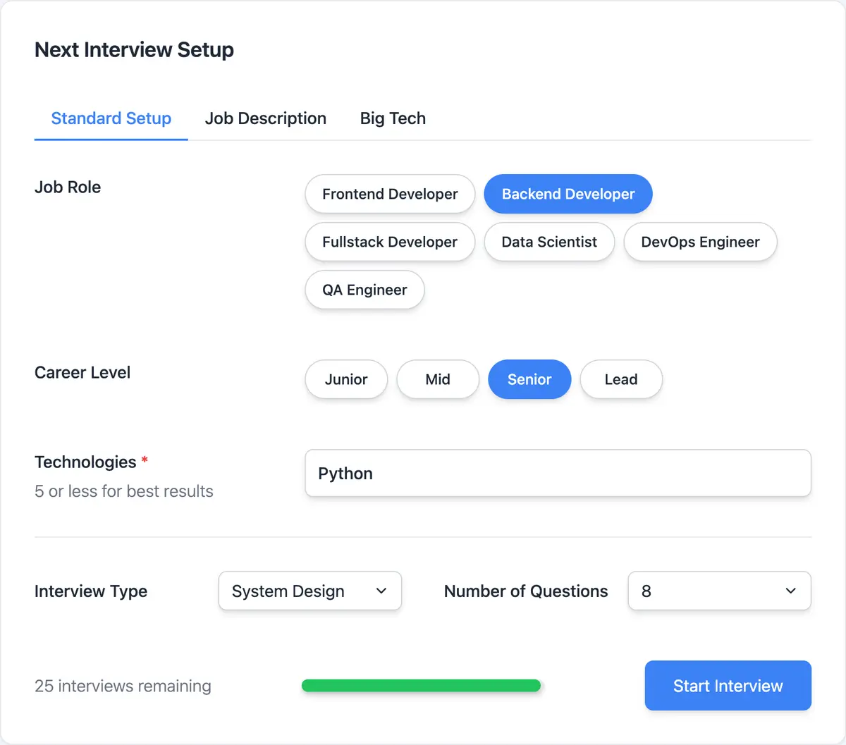Select the Fullstack Developer role
The height and width of the screenshot is (745, 846).
pos(389,242)
